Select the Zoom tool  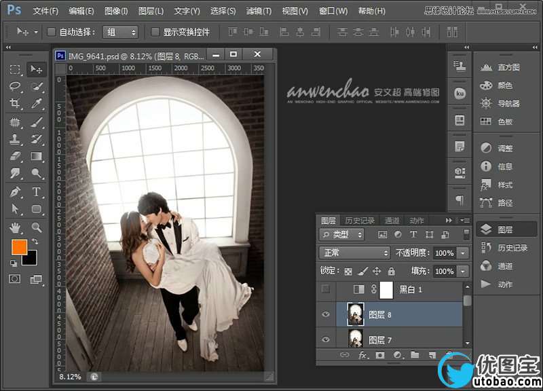coord(36,227)
